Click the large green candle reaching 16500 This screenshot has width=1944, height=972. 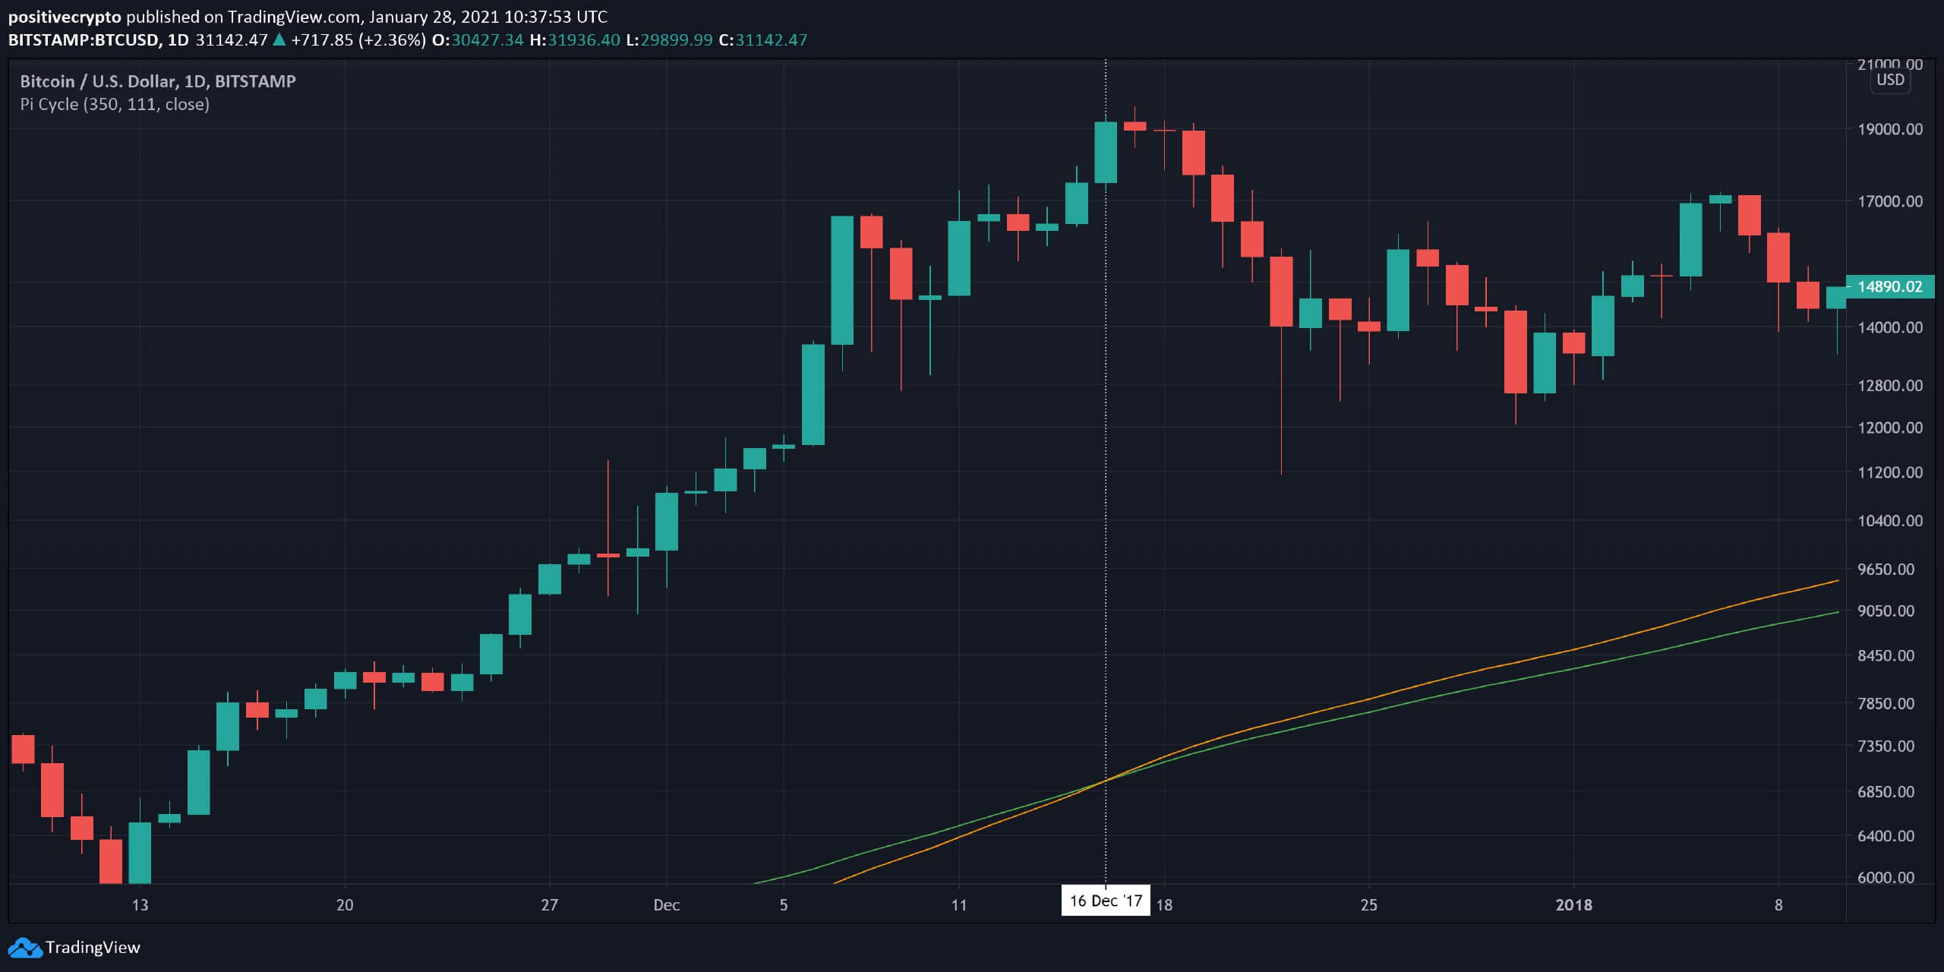pos(841,279)
